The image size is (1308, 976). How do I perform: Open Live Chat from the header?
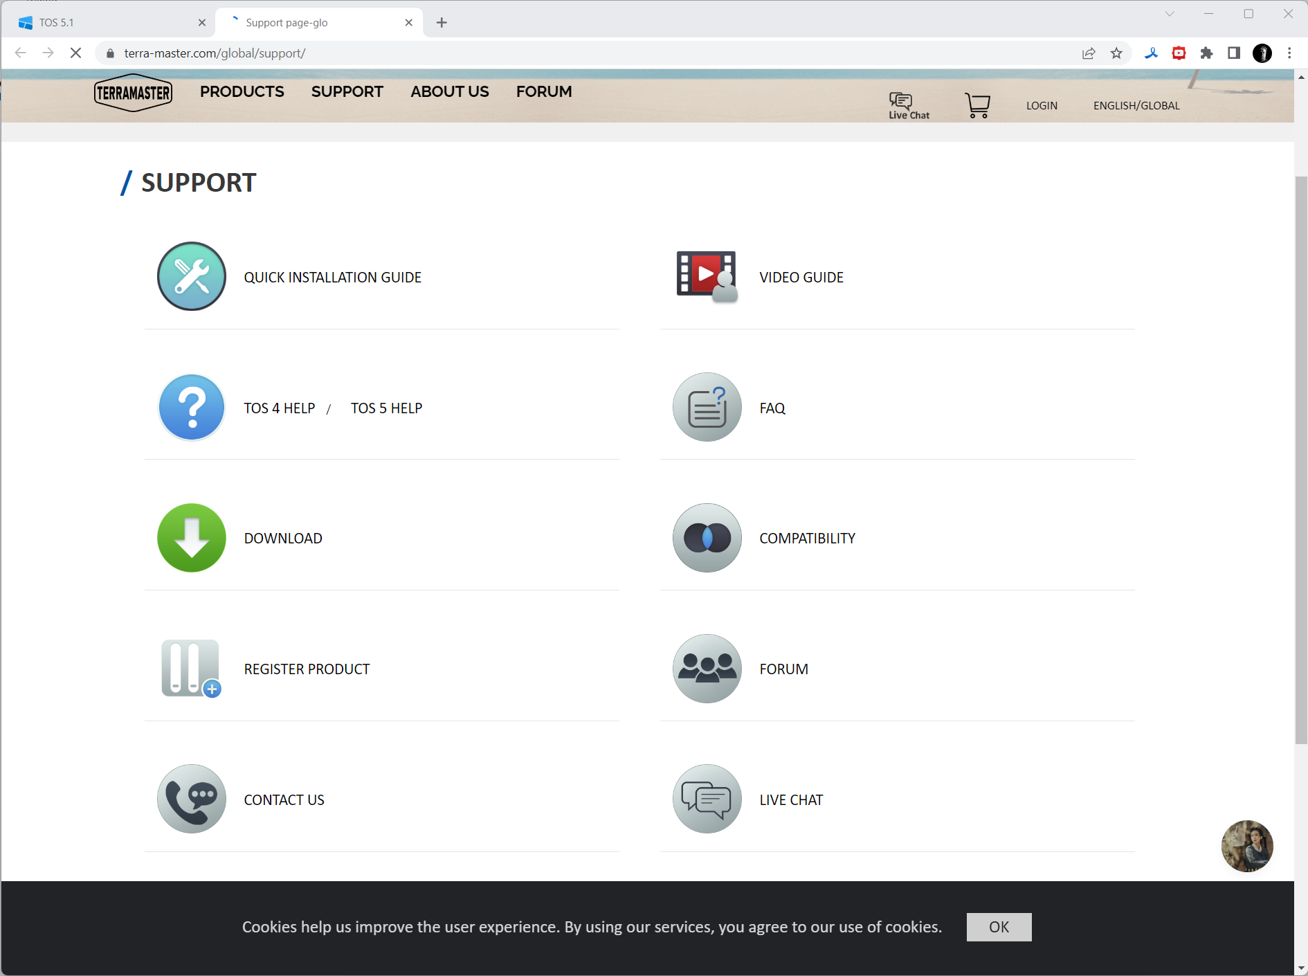click(x=909, y=105)
